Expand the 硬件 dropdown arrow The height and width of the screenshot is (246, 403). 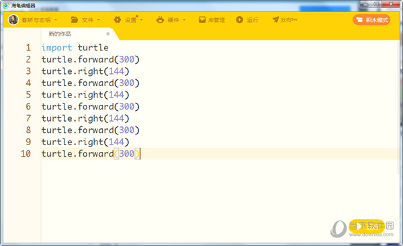(184, 19)
